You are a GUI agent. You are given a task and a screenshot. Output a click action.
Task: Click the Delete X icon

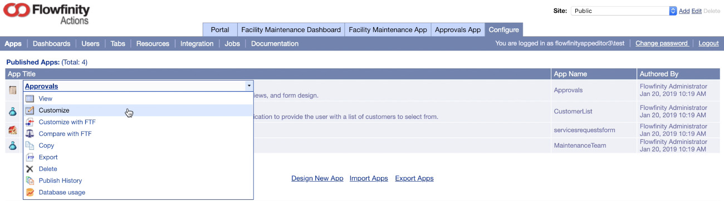click(x=30, y=169)
